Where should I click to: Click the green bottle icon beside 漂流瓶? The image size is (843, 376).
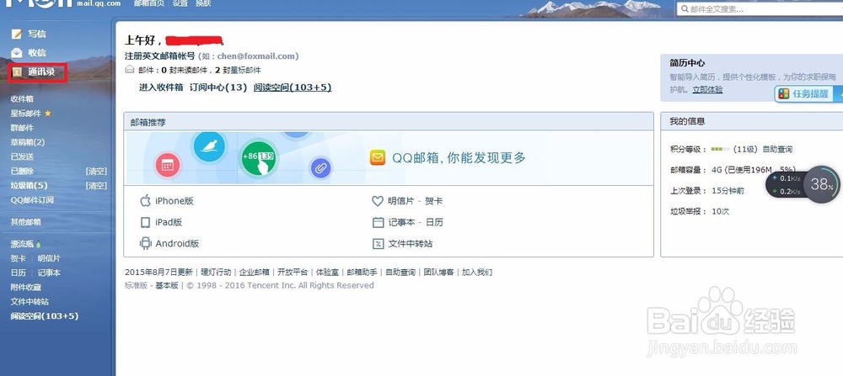[x=38, y=244]
